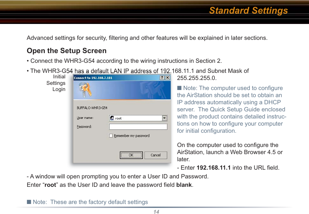Close the Connect to 192.168.7.181 dialog
The height and width of the screenshot is (214, 309).
point(167,78)
